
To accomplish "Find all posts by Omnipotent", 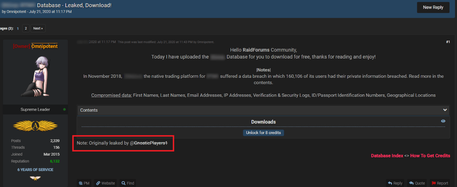I will pyautogui.click(x=128, y=183).
